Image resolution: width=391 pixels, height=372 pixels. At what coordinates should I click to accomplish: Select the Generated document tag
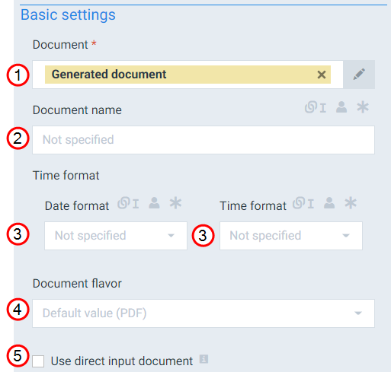click(x=187, y=75)
